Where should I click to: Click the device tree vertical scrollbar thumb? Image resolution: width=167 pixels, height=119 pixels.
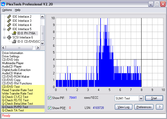pos(42,33)
